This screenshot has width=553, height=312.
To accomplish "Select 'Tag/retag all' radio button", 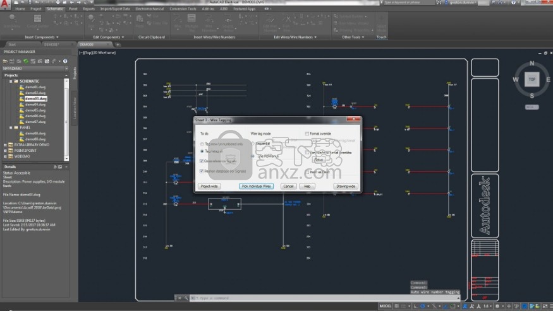I will pos(202,151).
